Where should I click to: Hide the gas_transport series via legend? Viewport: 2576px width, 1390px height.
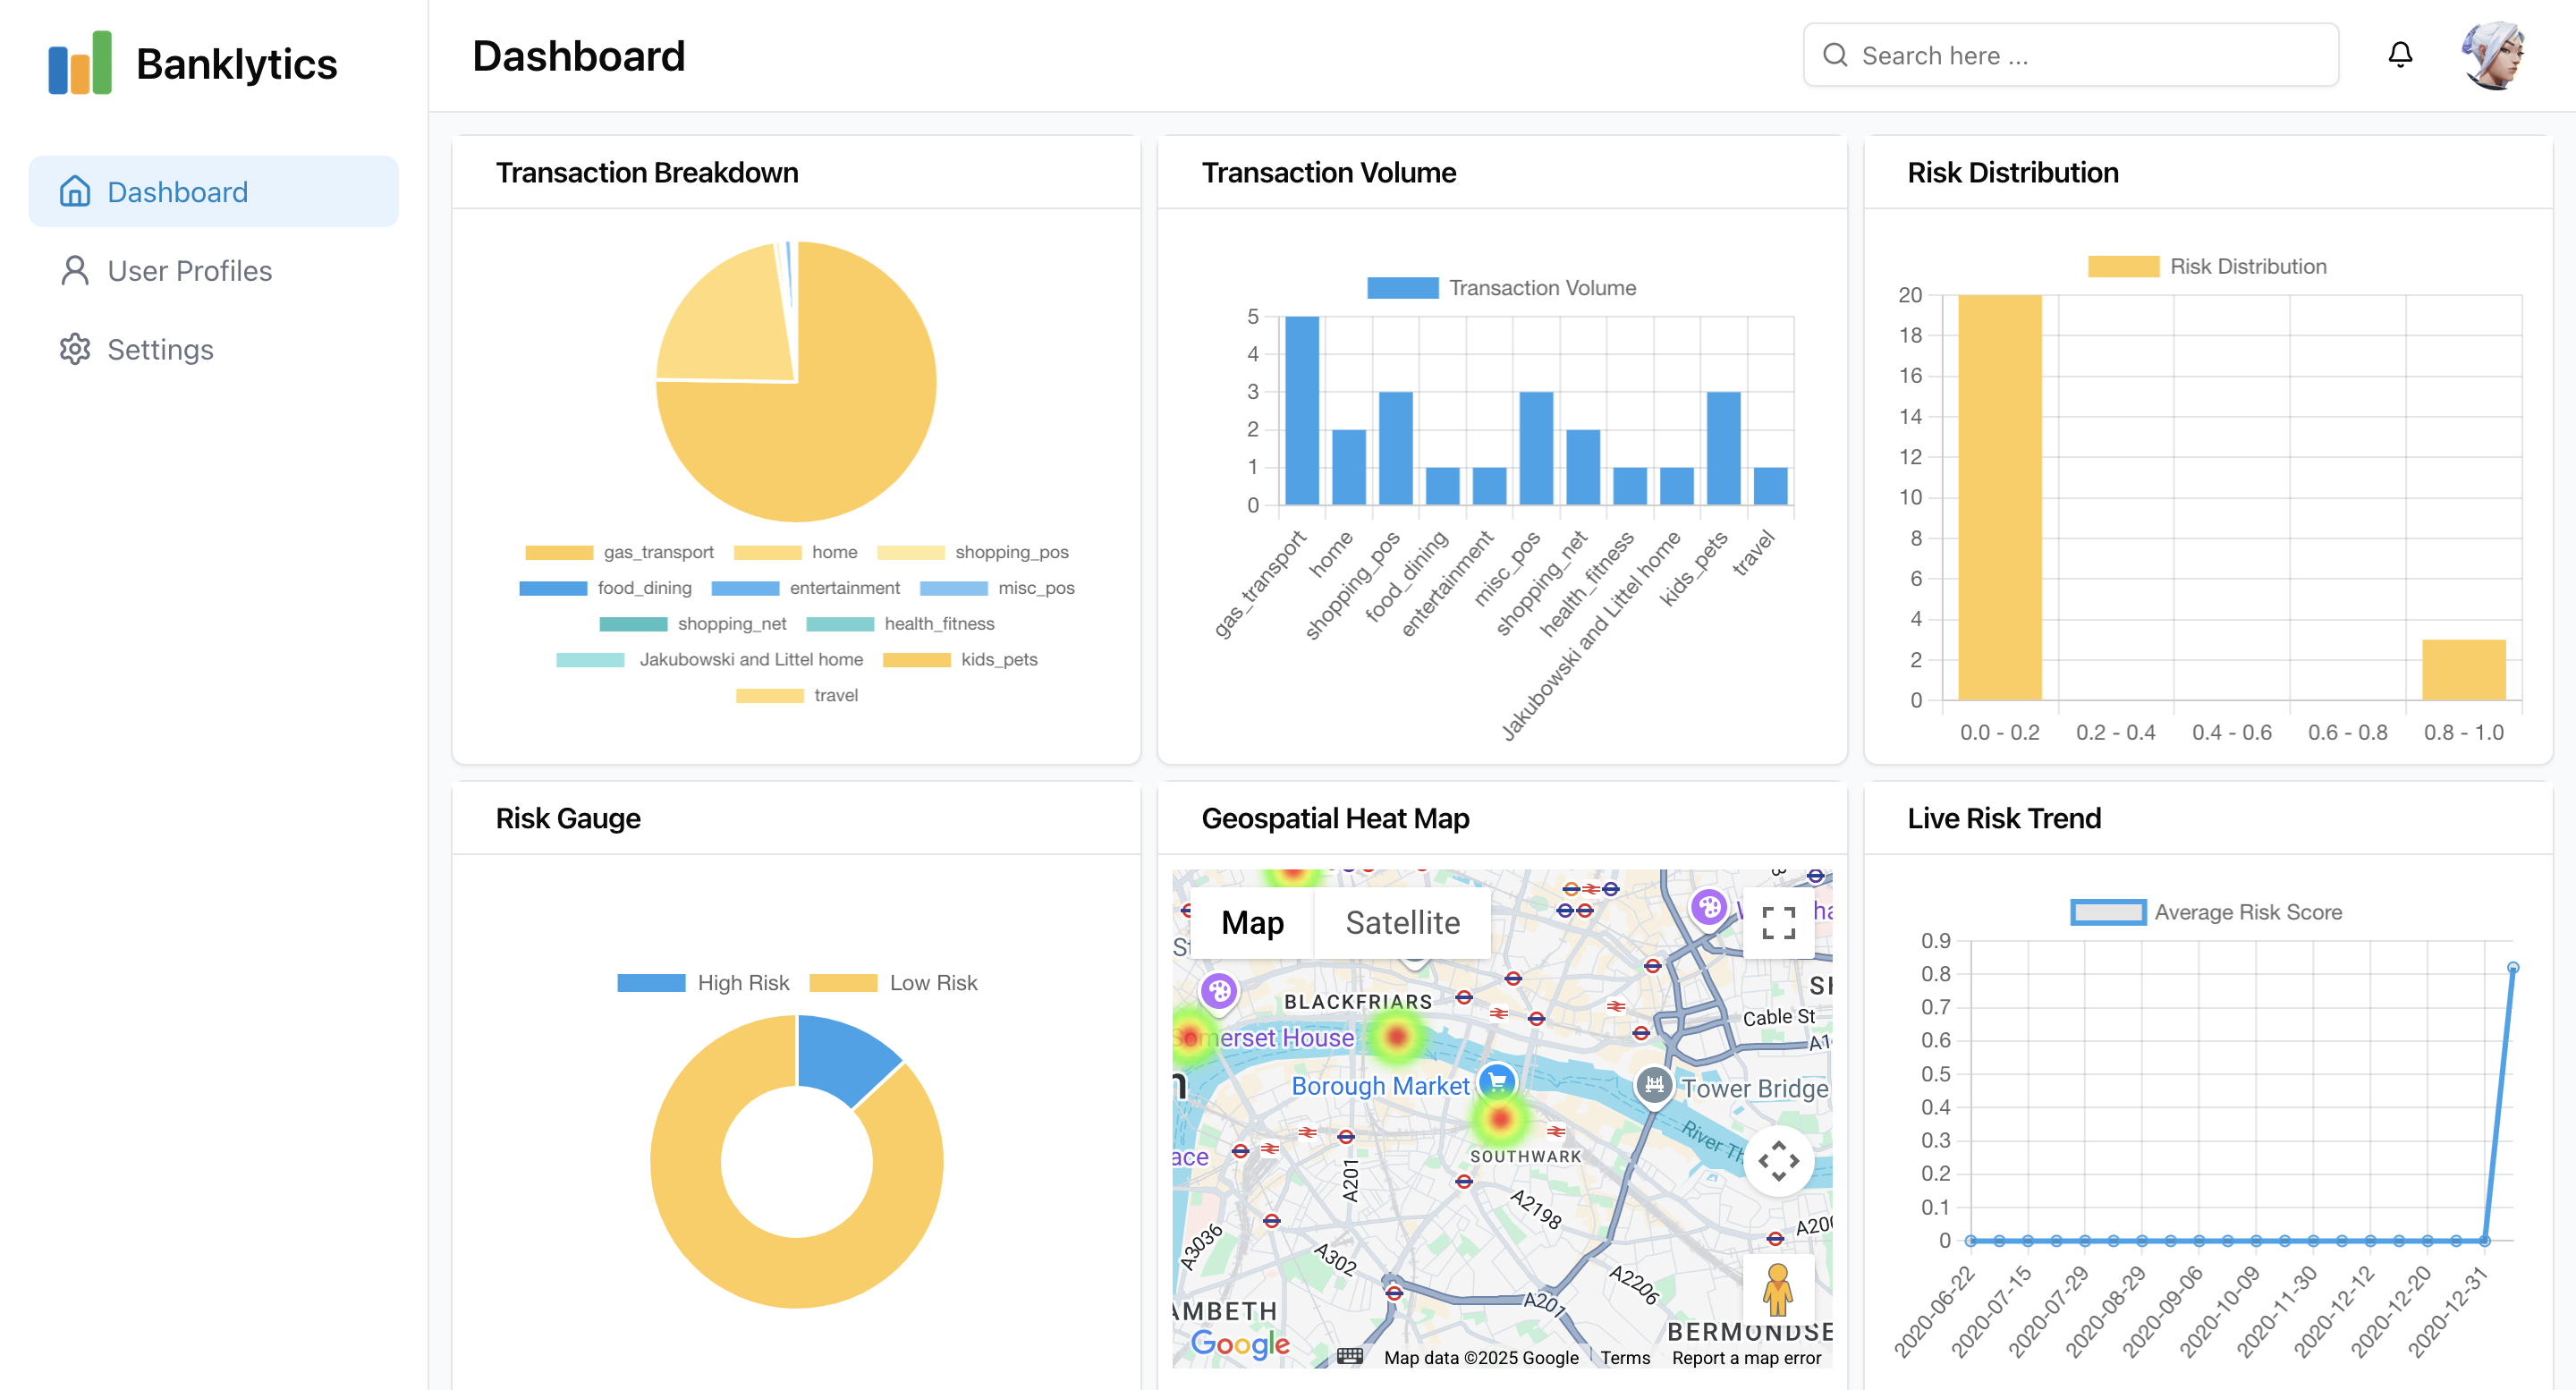pyautogui.click(x=620, y=552)
